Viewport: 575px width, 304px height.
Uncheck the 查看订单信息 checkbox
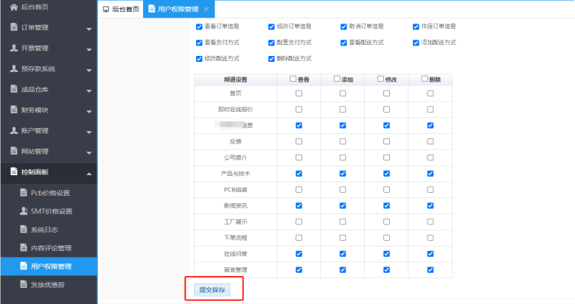pyautogui.click(x=199, y=26)
